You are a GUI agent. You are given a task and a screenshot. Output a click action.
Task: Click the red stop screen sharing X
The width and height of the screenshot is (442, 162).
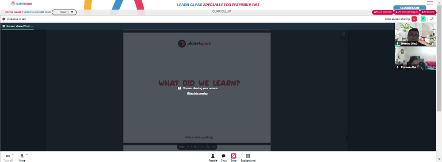coord(414,19)
